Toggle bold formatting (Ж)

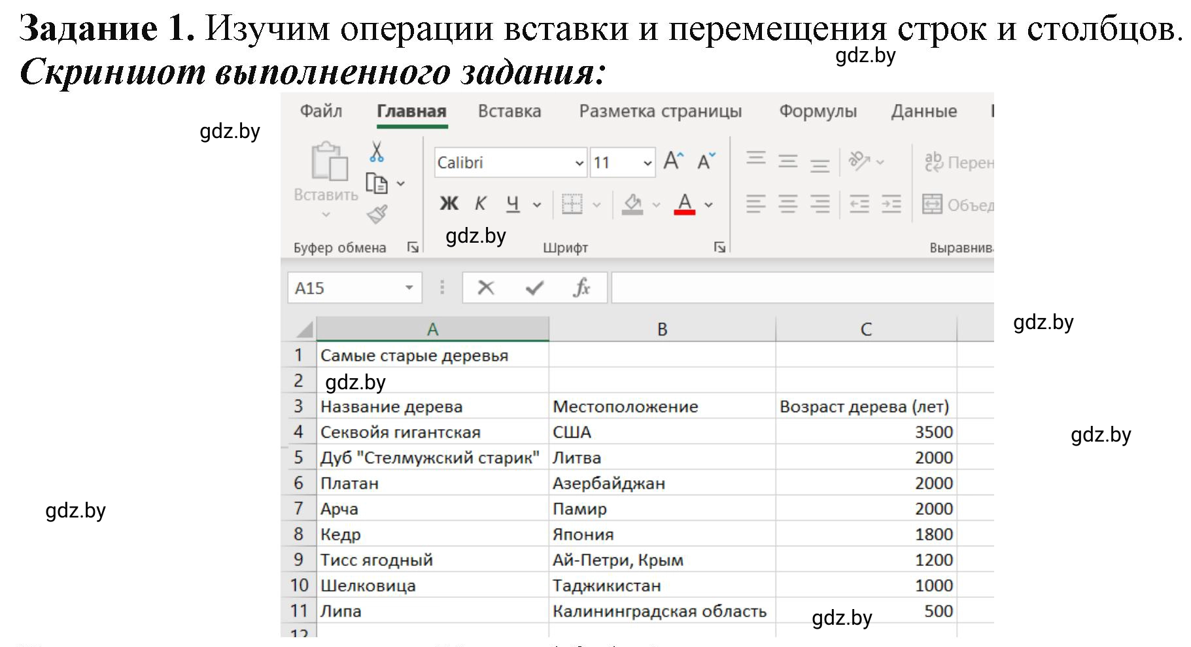tap(449, 204)
